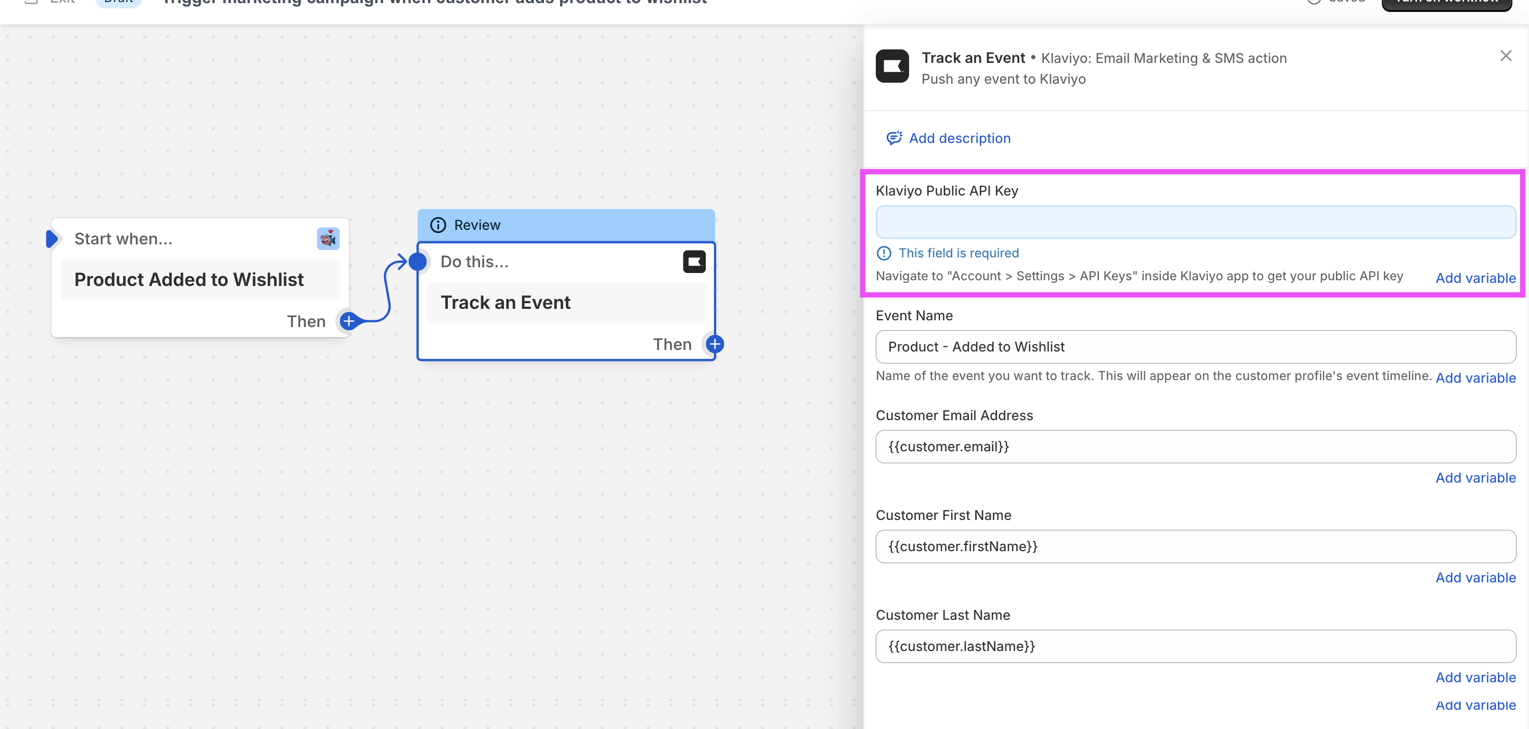Click the wishlist app icon on trigger card

click(x=328, y=239)
